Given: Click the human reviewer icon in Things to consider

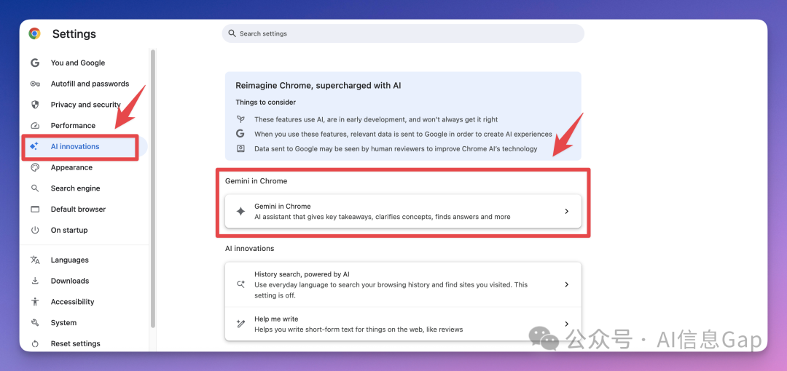Looking at the screenshot, I should pyautogui.click(x=240, y=148).
